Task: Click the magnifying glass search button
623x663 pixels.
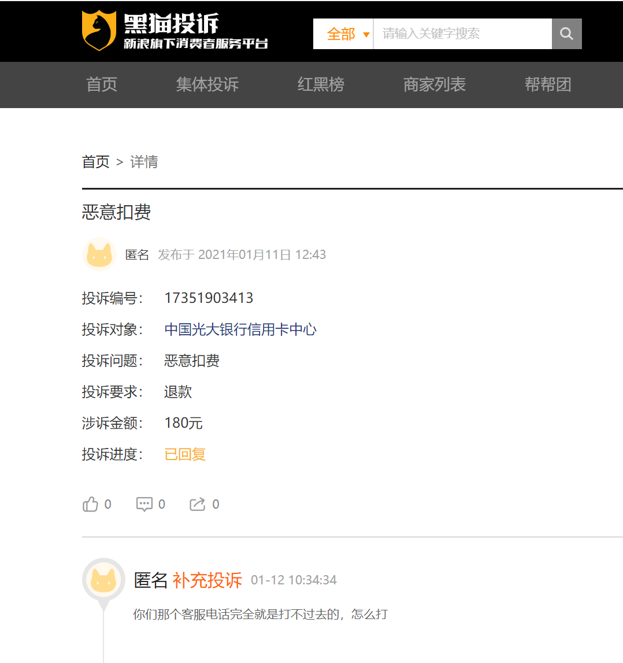Action: (x=566, y=34)
